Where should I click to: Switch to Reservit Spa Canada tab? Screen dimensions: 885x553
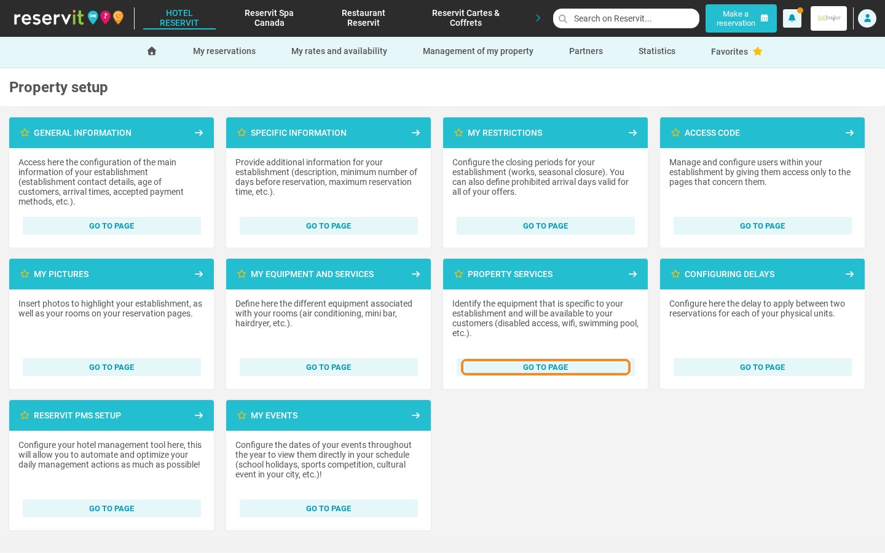coord(269,18)
